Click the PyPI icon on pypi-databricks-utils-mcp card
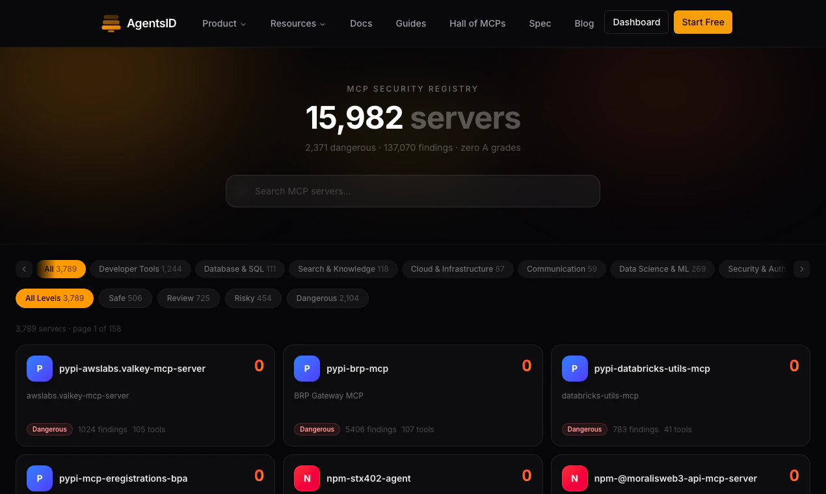This screenshot has height=494, width=826. click(x=574, y=369)
